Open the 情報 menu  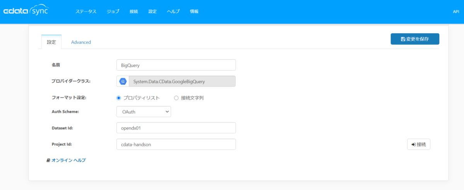[194, 12]
